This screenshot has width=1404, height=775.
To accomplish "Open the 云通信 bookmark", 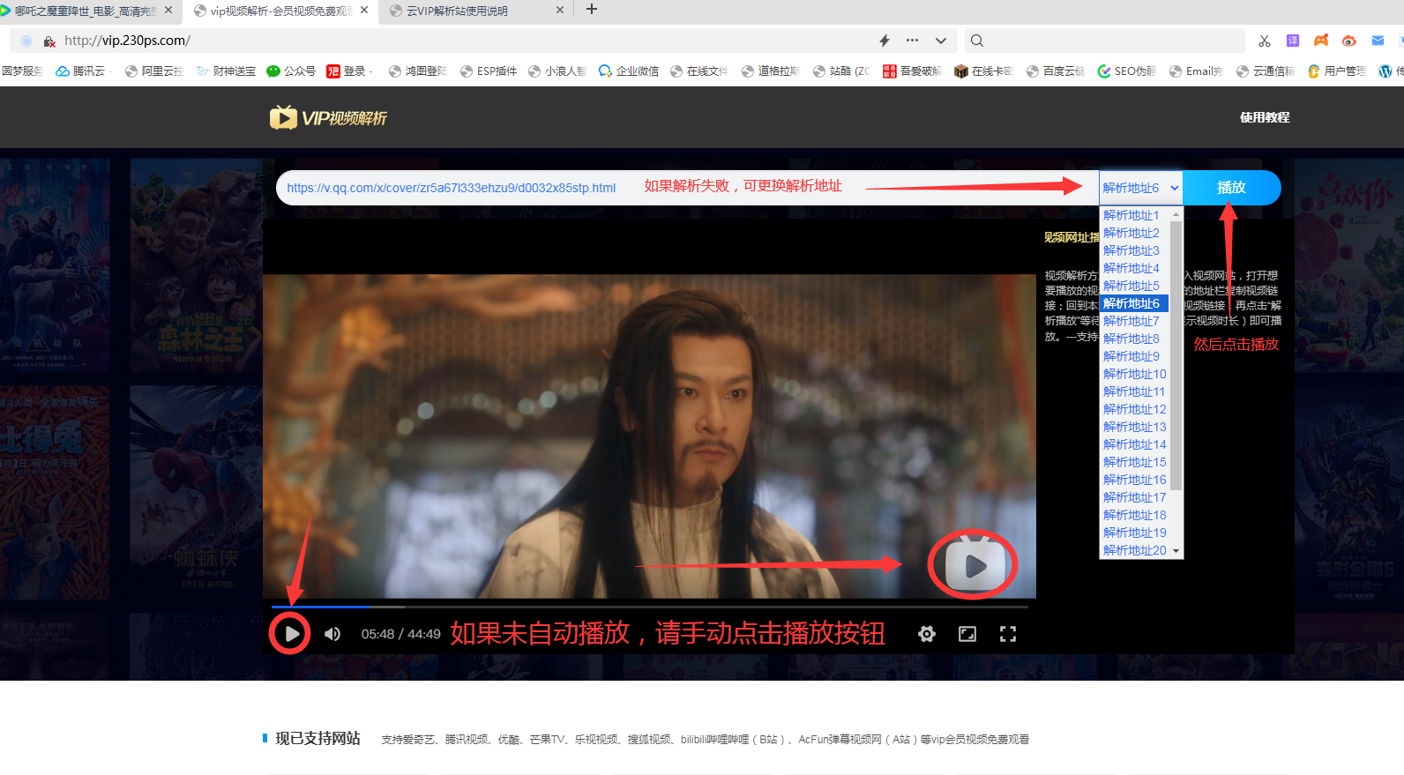I will pos(1266,71).
